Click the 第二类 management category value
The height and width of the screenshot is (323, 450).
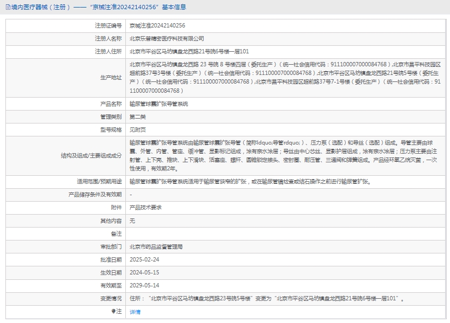coord(138,116)
